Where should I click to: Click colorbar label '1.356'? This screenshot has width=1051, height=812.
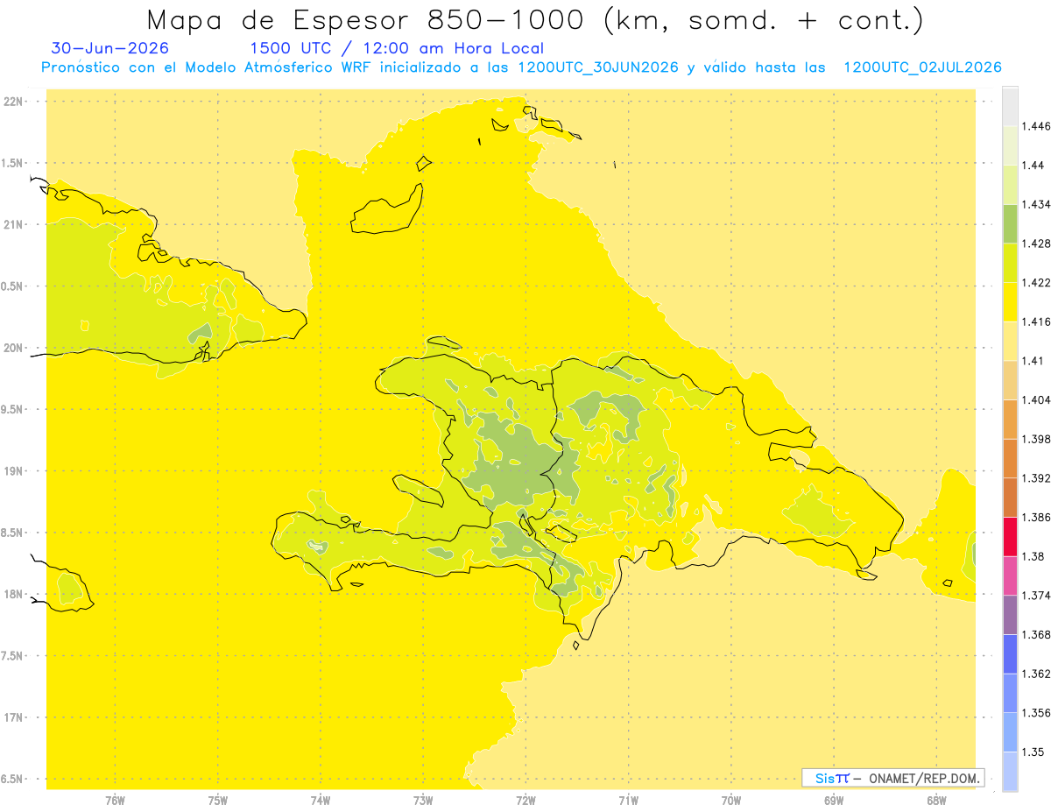pos(1036,712)
